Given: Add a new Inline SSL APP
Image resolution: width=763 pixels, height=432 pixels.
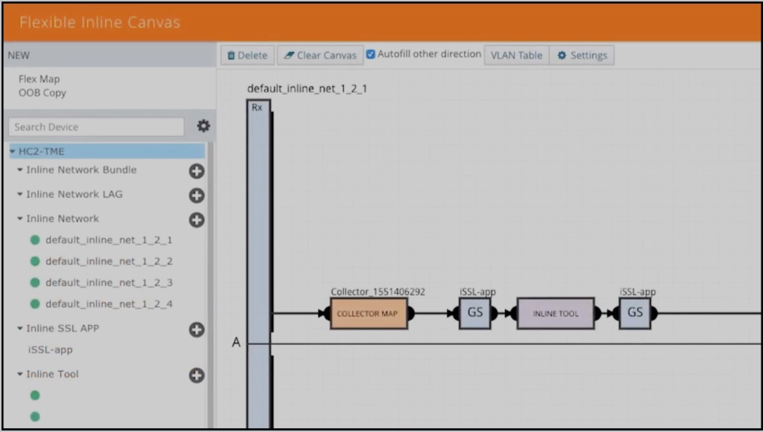Looking at the screenshot, I should [x=197, y=330].
